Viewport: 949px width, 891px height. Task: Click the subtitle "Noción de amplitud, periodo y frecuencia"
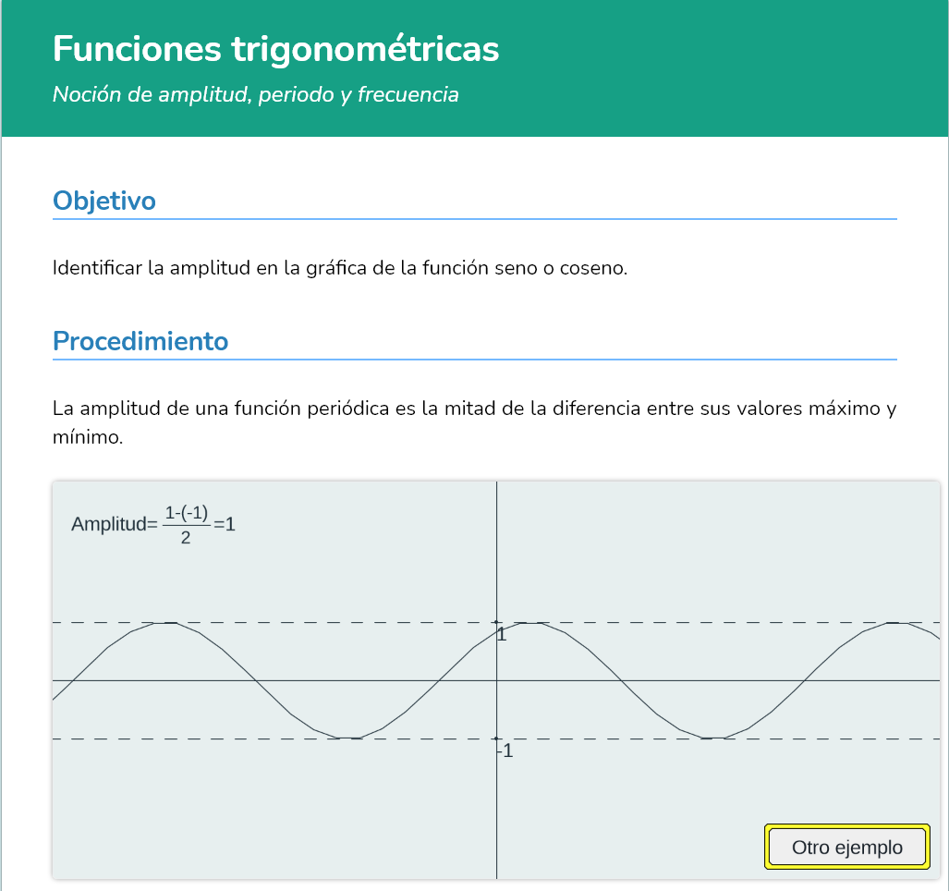(x=255, y=94)
